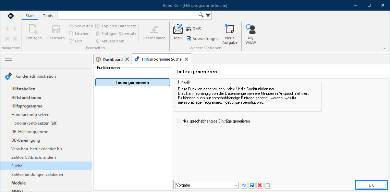Click Kundenadministration gears icon
The image size is (390, 192).
(x=9, y=76)
